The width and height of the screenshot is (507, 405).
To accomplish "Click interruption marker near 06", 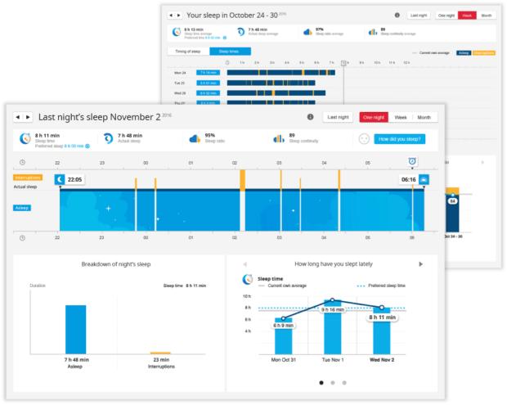I will (x=413, y=187).
